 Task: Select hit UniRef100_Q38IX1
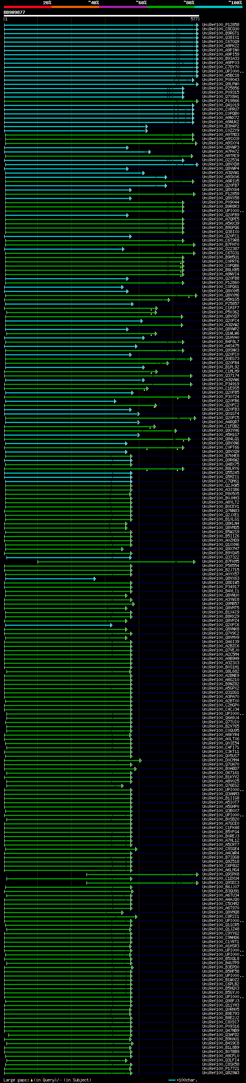click(221, 37)
